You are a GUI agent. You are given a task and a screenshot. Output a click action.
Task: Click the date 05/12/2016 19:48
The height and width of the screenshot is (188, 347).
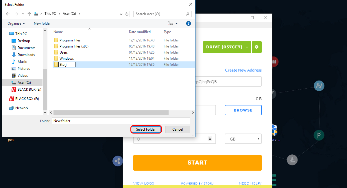pyautogui.click(x=142, y=46)
